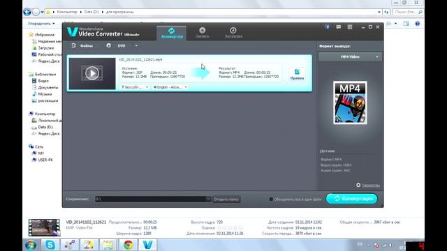Click the Explorer help question icon
447x251 pixels.
tap(418, 24)
